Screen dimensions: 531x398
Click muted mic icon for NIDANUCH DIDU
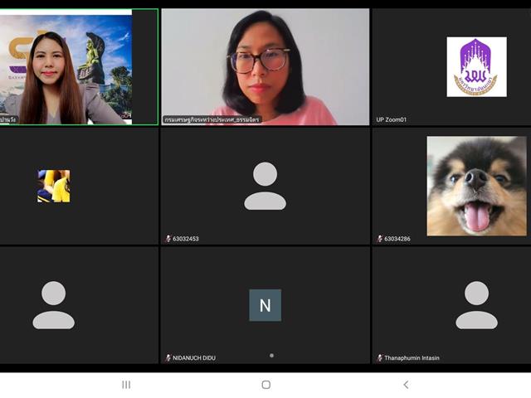(x=168, y=358)
